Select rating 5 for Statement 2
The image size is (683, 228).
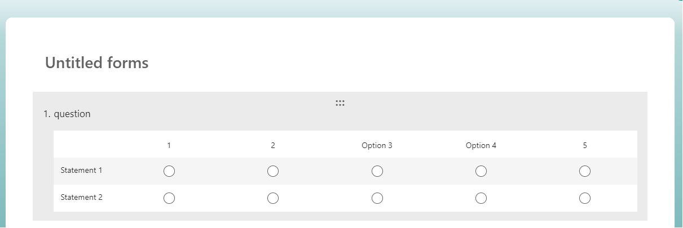click(585, 198)
